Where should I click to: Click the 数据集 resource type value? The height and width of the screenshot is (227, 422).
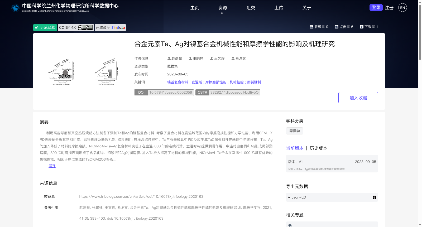click(x=172, y=66)
